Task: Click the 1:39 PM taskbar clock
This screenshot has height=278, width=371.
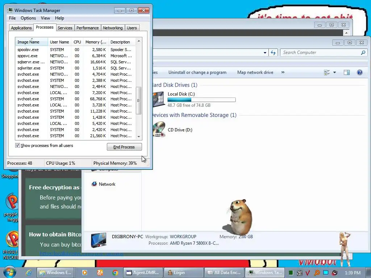Action: point(353,273)
